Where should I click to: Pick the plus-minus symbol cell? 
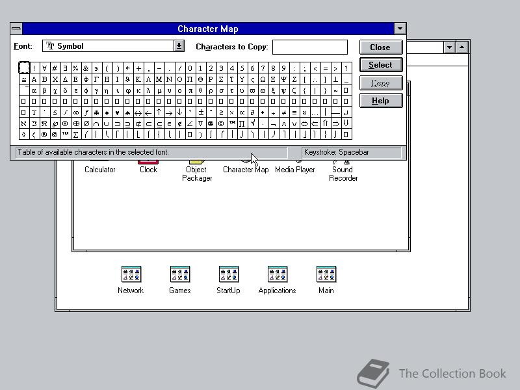point(200,112)
